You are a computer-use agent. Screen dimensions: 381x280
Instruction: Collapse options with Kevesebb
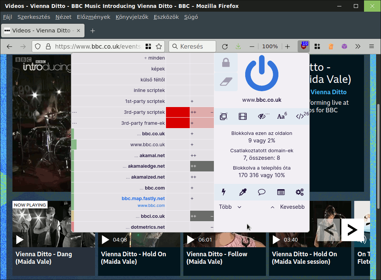click(288, 207)
